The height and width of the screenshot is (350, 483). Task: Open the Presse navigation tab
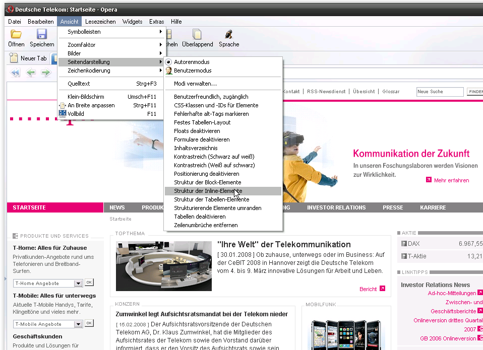coord(393,207)
